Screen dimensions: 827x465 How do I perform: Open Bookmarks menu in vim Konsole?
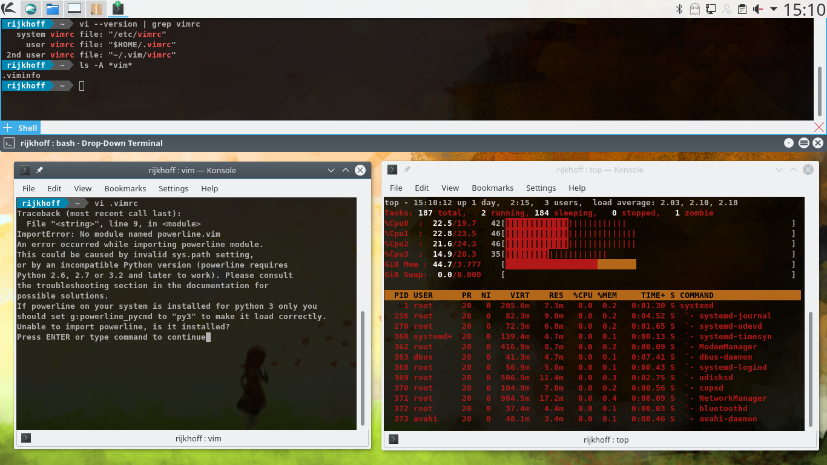point(125,188)
